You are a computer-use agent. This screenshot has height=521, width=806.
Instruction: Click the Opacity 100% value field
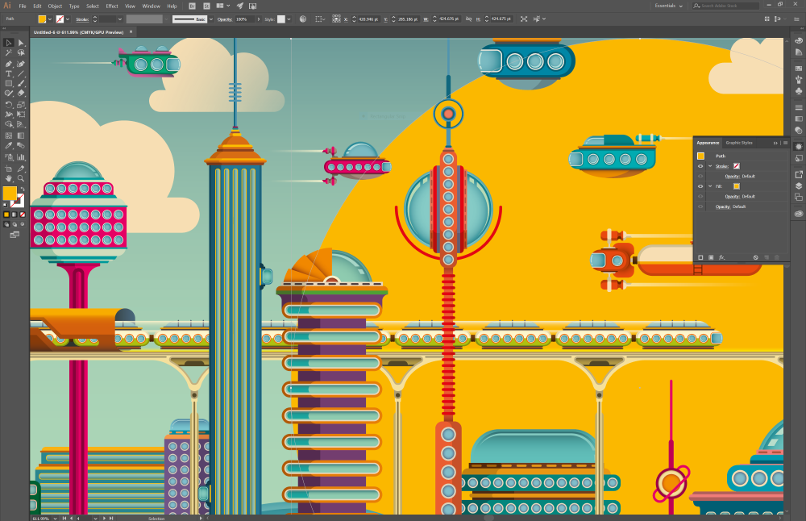[x=245, y=19]
